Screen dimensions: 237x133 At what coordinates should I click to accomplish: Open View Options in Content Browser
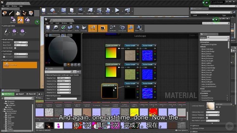[181, 130]
